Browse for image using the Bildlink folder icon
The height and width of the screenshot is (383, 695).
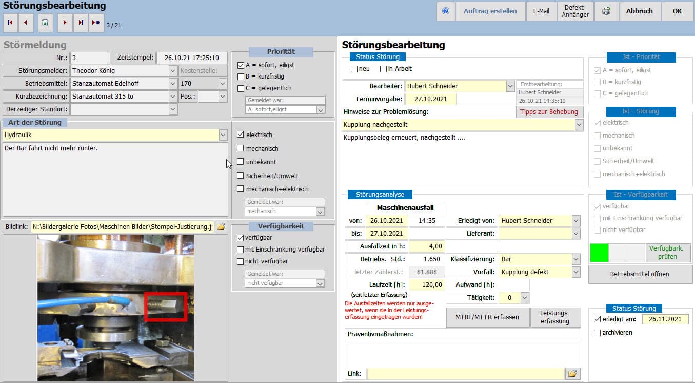tap(221, 226)
